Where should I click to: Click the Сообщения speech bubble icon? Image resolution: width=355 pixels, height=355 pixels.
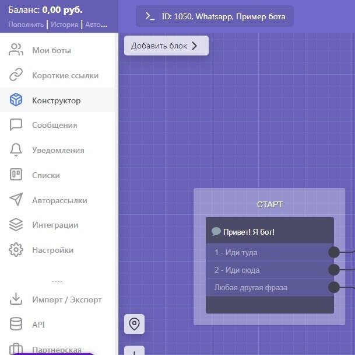pyautogui.click(x=16, y=124)
